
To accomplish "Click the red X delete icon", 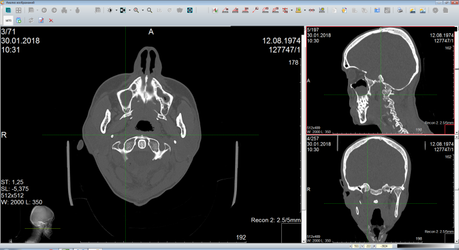I will click(51, 21).
